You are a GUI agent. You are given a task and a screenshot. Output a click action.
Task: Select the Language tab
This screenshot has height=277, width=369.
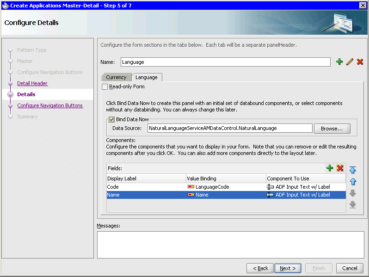click(x=147, y=77)
